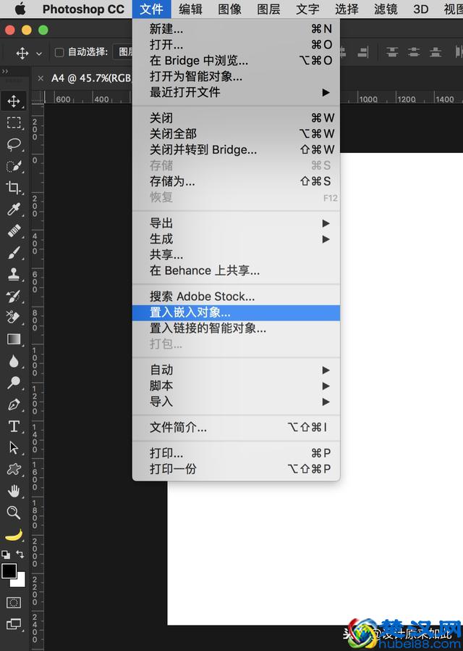Open Move tool preset picker chevron
The image size is (463, 651).
pos(39,54)
